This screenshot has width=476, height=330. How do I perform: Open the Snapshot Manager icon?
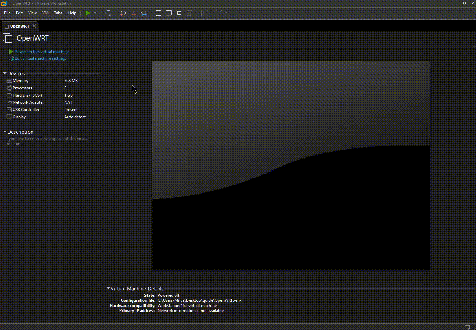click(144, 13)
